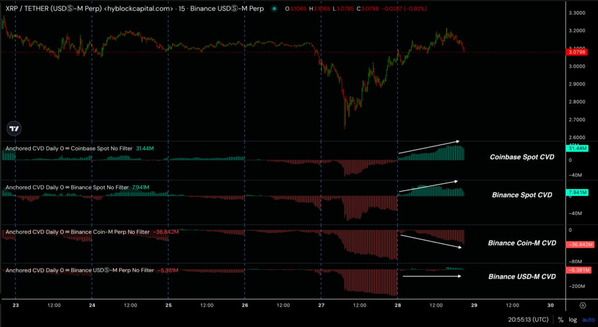
Task: Select the arrow above Coinbase Spot CVD
Action: point(429,147)
